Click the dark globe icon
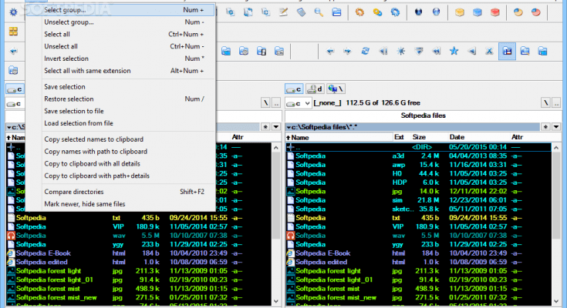This screenshot has width=567, height=308. tap(418, 12)
